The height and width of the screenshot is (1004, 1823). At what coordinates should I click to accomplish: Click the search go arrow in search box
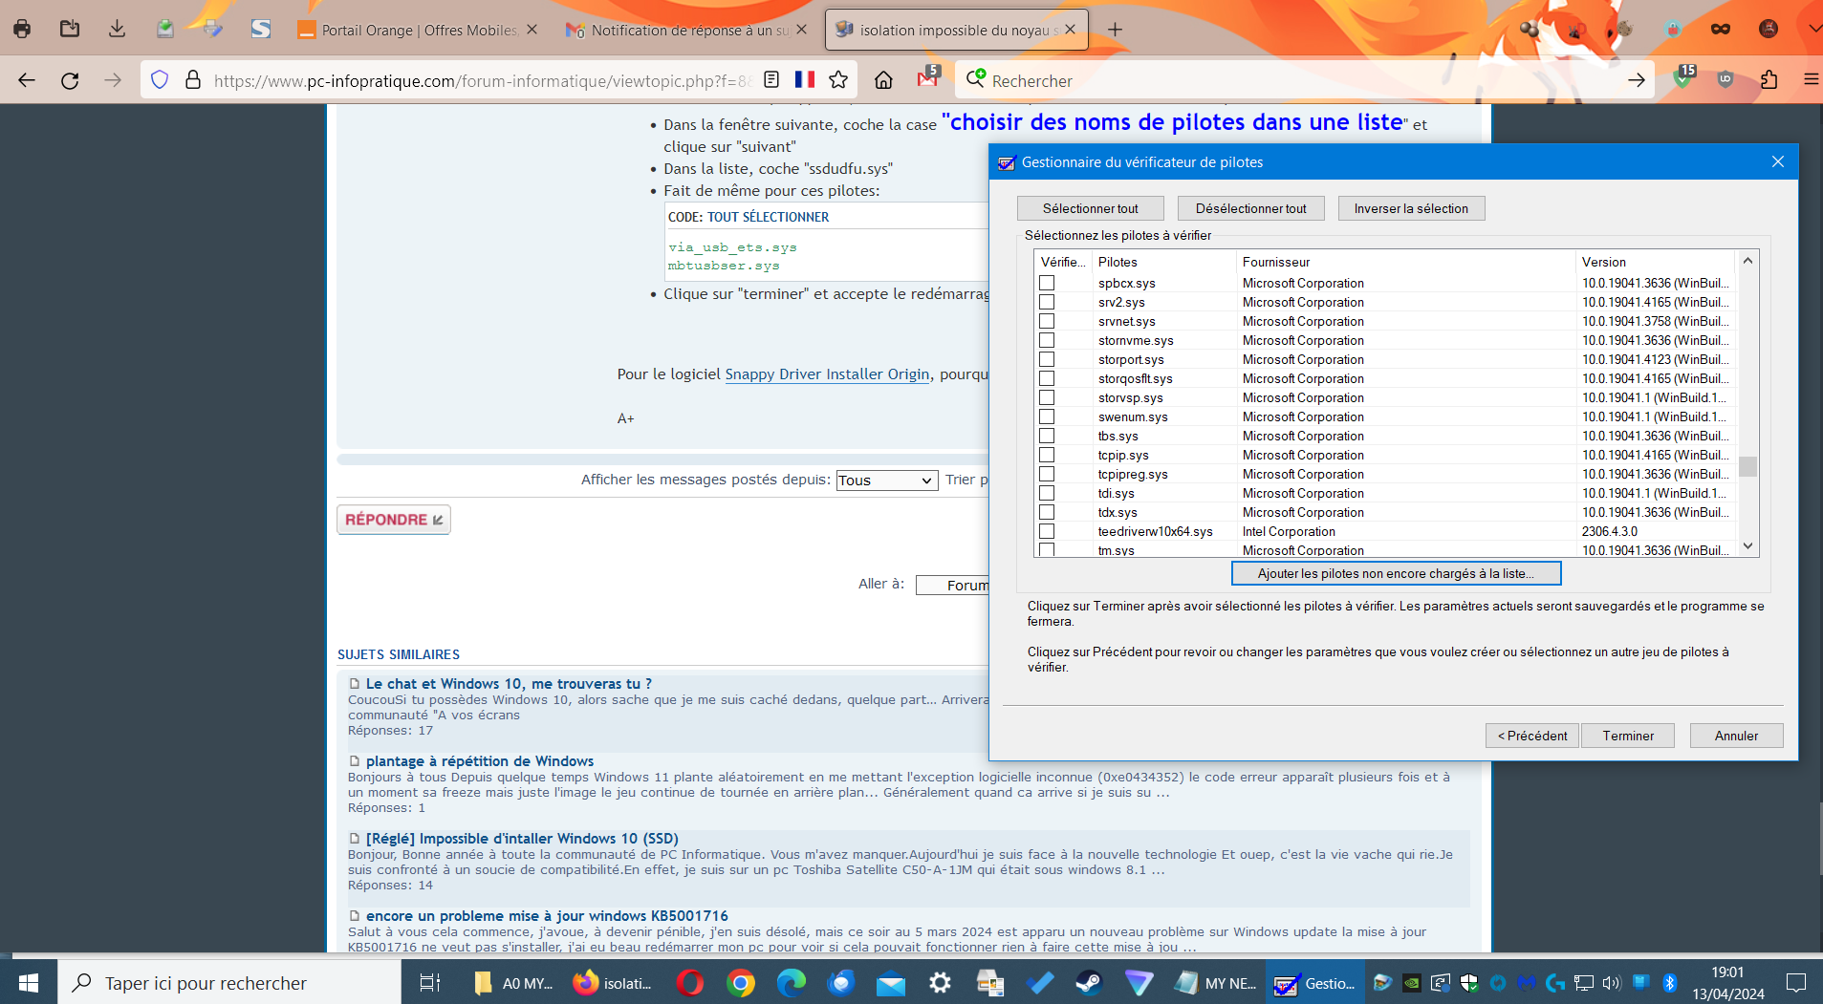pos(1637,80)
